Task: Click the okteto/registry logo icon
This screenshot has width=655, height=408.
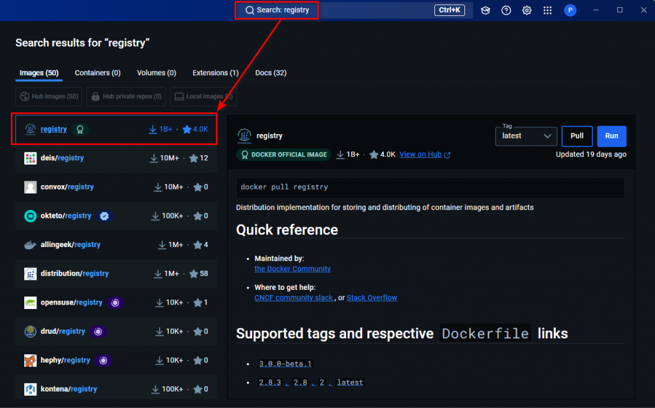Action: coord(30,216)
